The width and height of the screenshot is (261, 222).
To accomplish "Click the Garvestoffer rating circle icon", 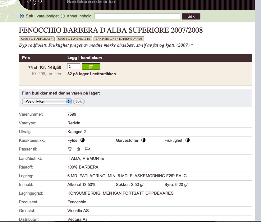I will (144, 140).
